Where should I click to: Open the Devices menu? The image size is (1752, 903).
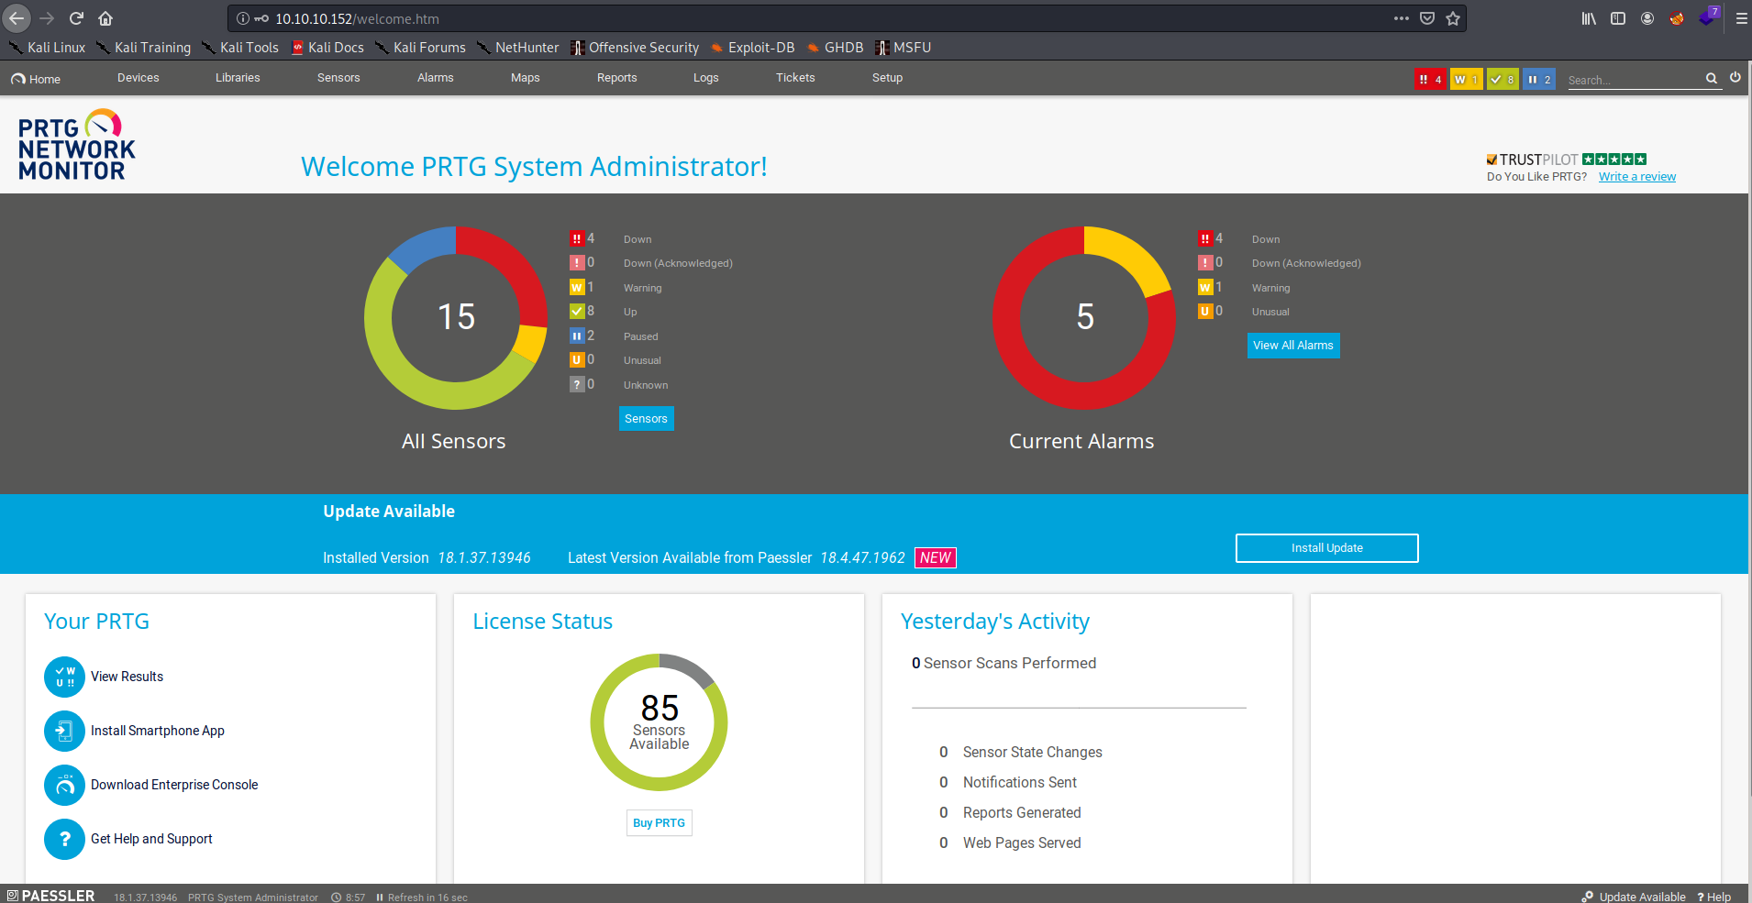pos(138,78)
